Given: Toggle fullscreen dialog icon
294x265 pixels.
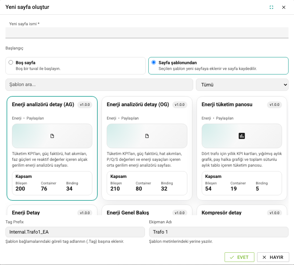Looking at the screenshot, I should click(x=271, y=7).
